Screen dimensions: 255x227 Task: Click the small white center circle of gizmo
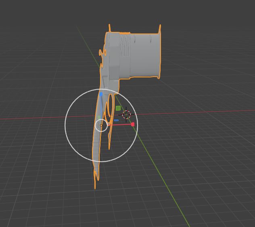101,125
